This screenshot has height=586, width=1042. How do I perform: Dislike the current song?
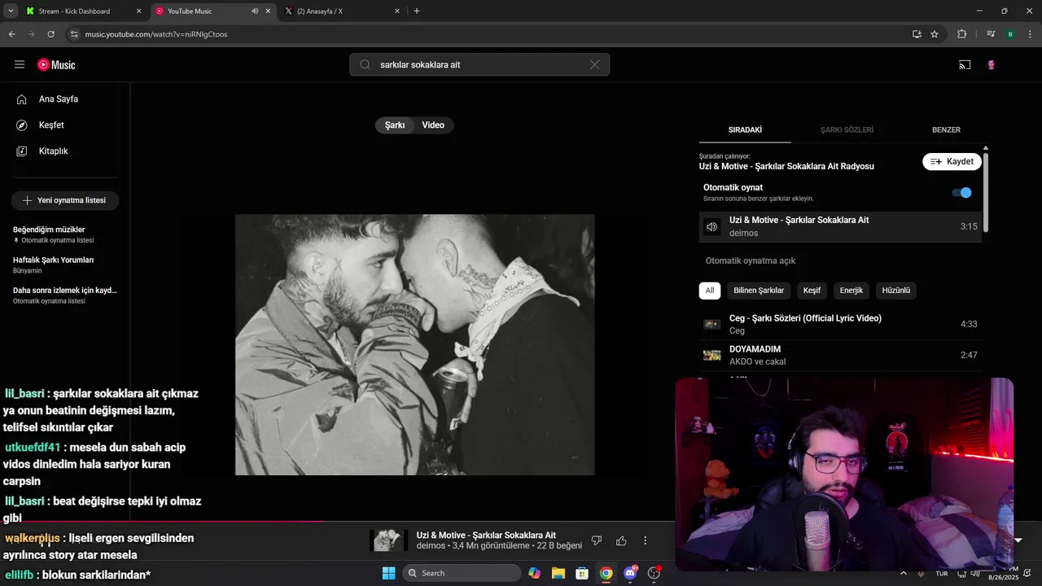click(x=597, y=540)
